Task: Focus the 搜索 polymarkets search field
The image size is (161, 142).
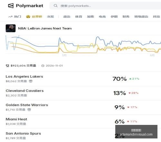Action: click(x=105, y=6)
